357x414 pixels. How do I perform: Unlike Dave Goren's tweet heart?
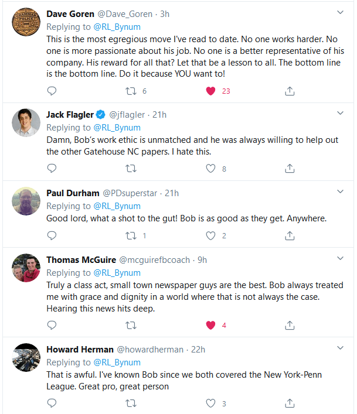pyautogui.click(x=211, y=91)
